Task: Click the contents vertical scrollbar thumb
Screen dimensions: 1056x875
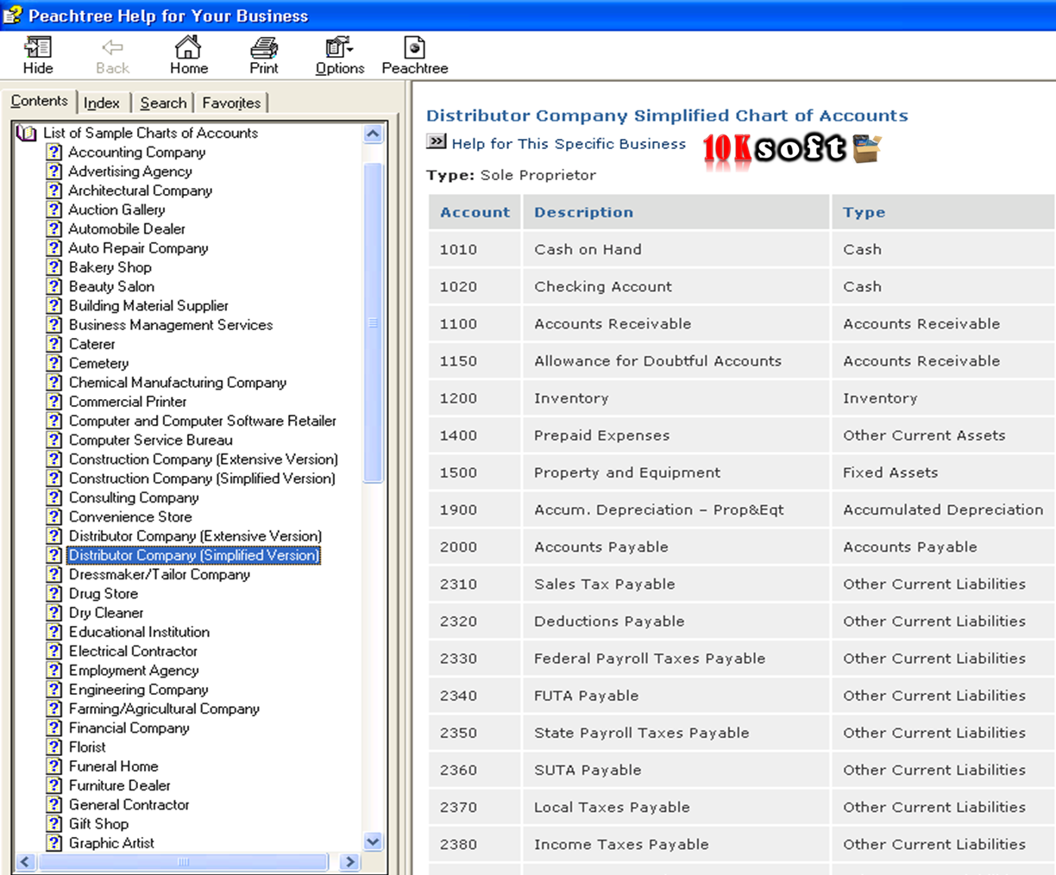Action: tap(373, 323)
